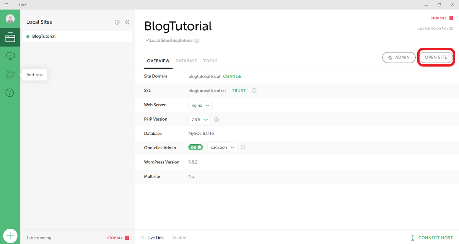Click the MySQL 8.0.16 value
The height and width of the screenshot is (244, 459).
(x=201, y=134)
